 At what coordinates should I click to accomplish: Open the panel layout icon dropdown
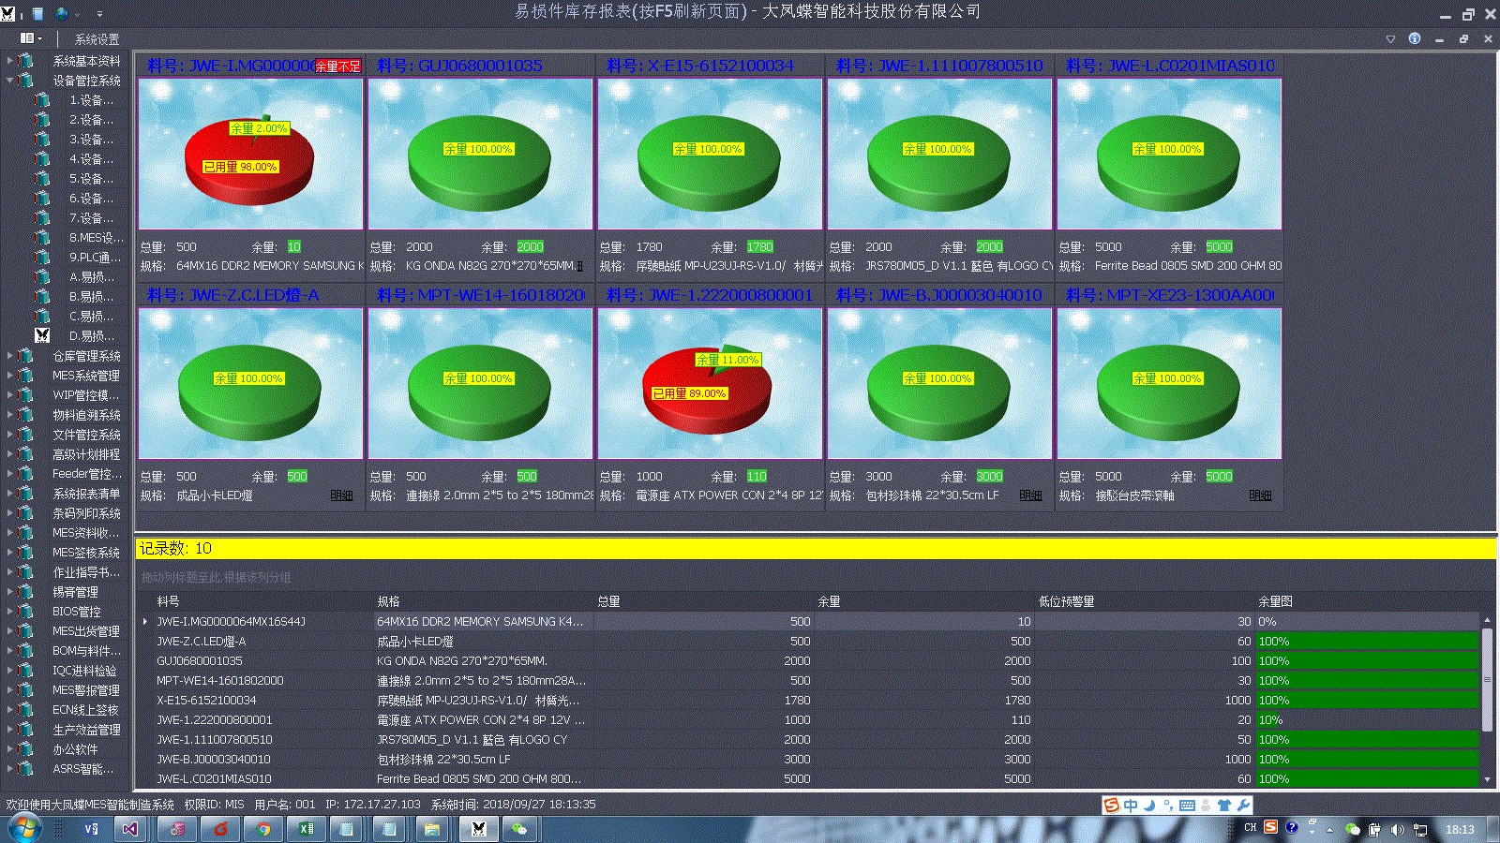(x=31, y=38)
